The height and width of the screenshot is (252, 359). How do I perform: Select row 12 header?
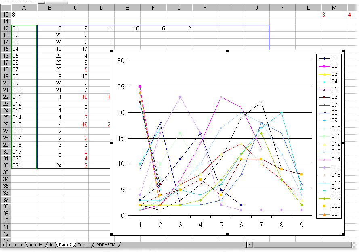click(x=6, y=28)
